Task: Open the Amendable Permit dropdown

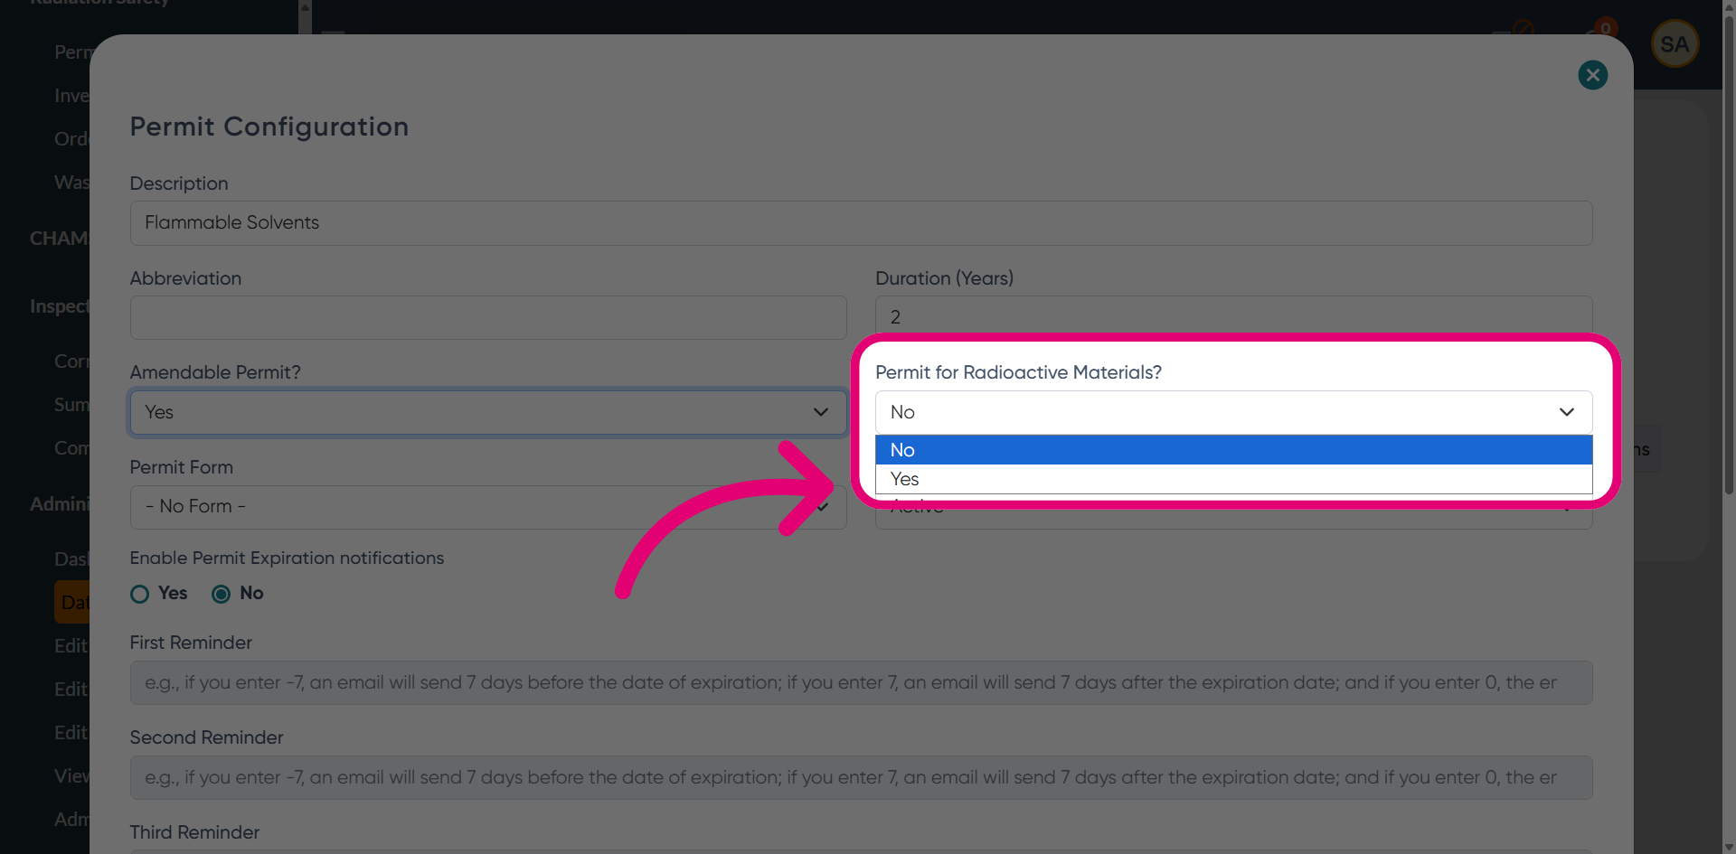Action: pos(488,413)
